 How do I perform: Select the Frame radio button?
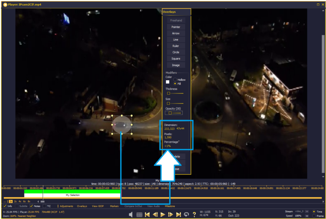click(314, 216)
